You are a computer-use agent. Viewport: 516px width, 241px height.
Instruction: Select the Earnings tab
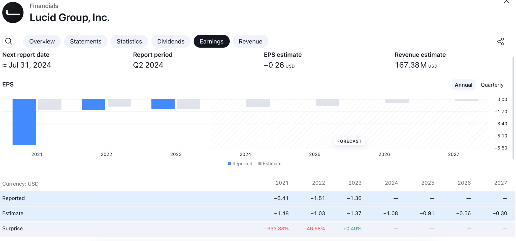(x=212, y=41)
